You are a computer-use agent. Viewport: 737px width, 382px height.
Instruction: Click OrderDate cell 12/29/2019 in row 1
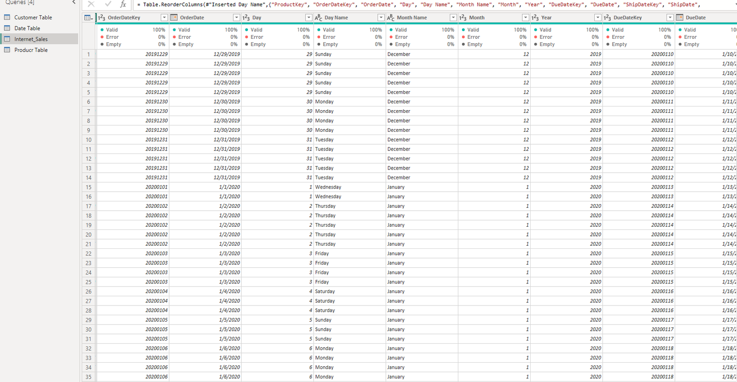coord(205,54)
